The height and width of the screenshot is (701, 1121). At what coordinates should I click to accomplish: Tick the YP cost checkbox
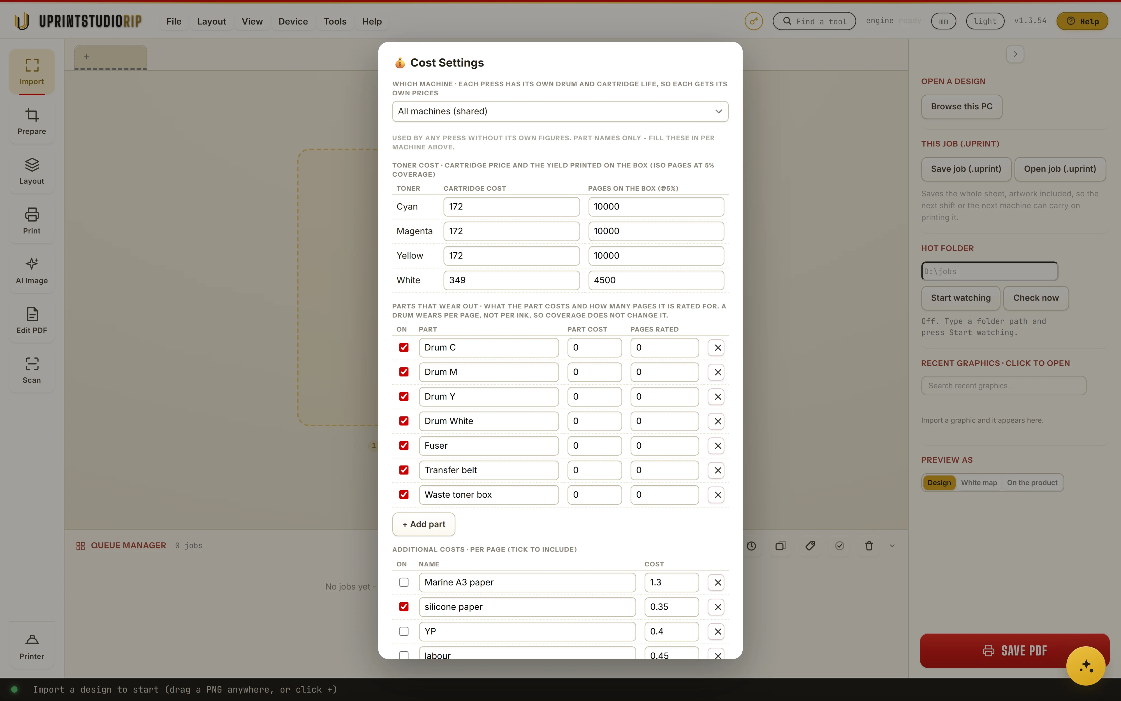point(404,631)
